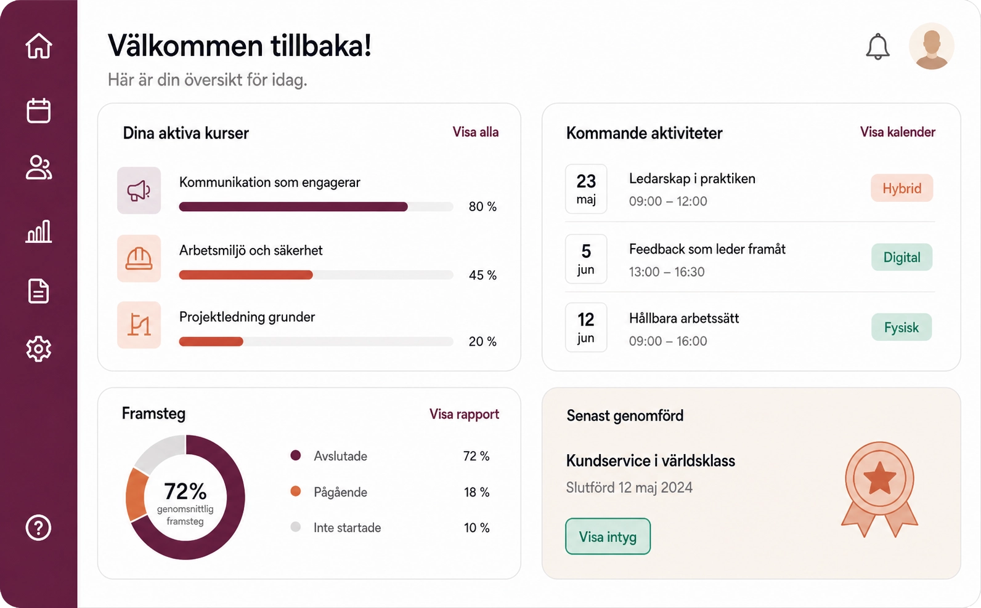Click the "Visa intyg" button
This screenshot has height=608, width=981.
(608, 537)
